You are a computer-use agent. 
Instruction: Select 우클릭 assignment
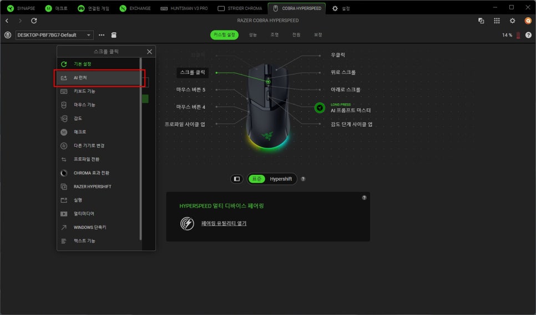[338, 55]
